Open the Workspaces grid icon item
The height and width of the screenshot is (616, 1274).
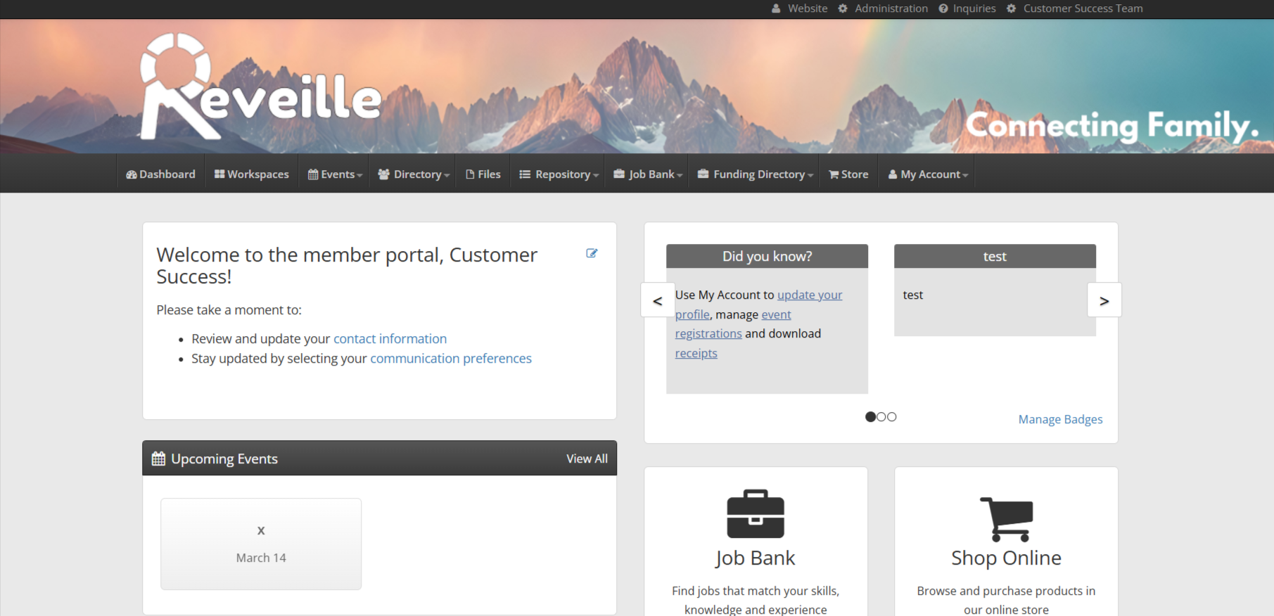coord(251,174)
